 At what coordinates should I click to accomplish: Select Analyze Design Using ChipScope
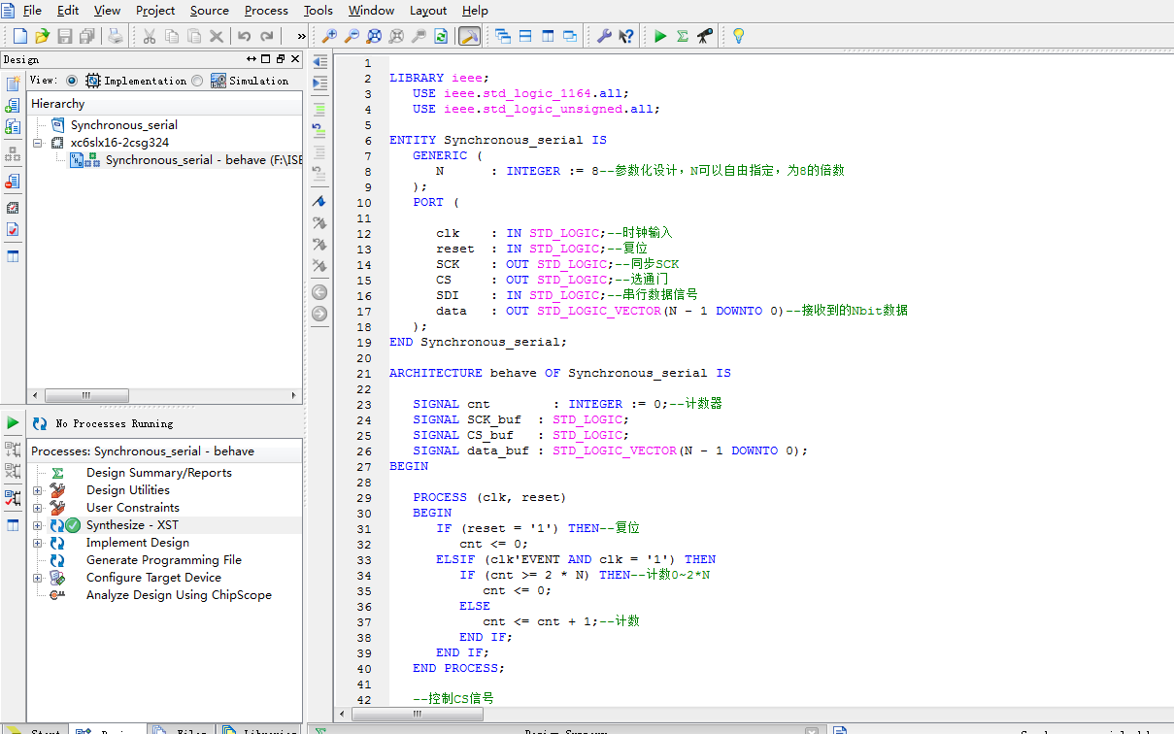179,595
